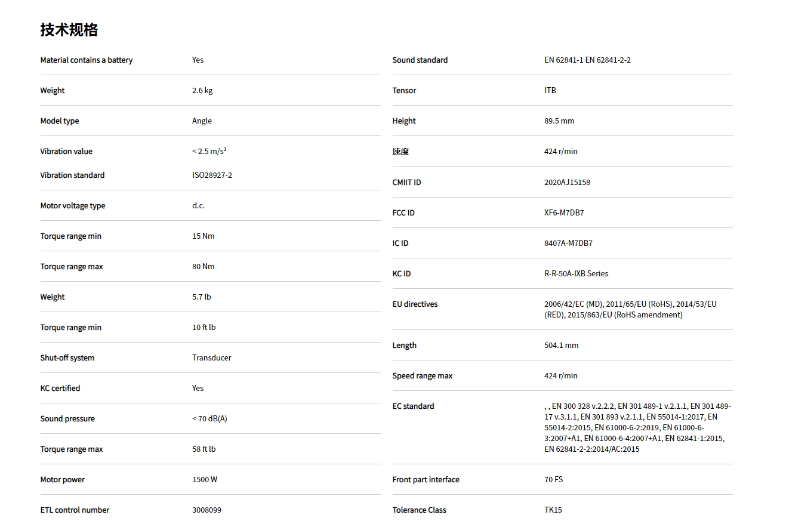The image size is (786, 524).
Task: Click the '1500 W' motor power value
Action: point(205,479)
